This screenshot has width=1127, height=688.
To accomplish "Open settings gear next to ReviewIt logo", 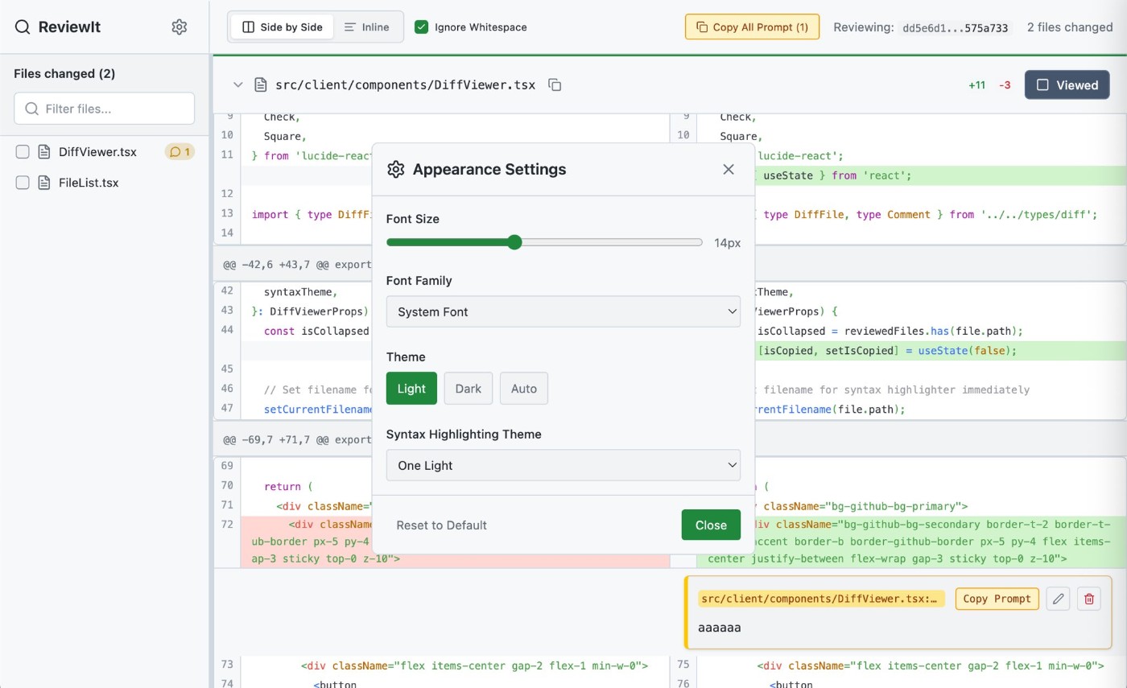I will [180, 27].
